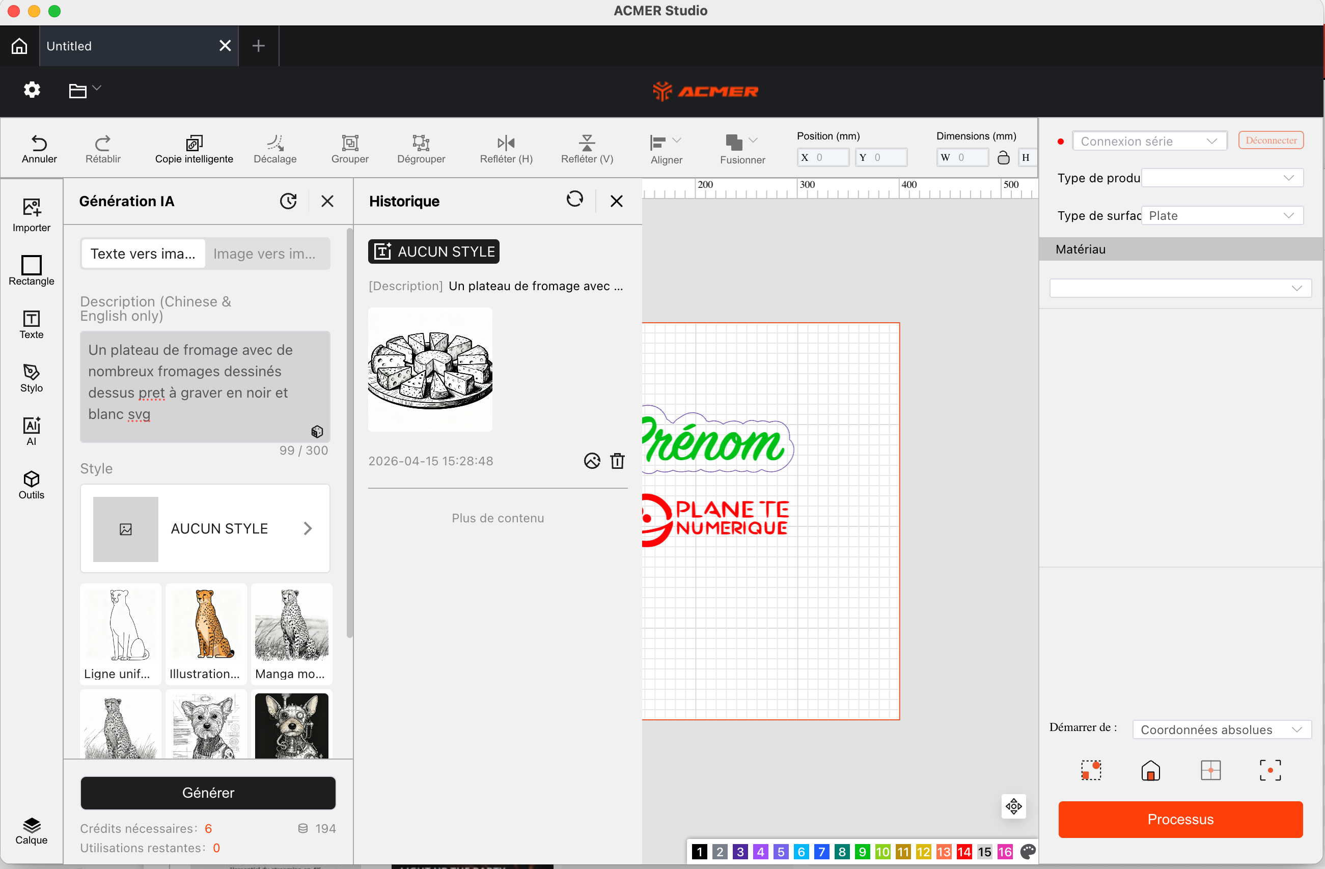Expand the Type de surface Plate dropdown
Image resolution: width=1325 pixels, height=869 pixels.
coord(1222,215)
